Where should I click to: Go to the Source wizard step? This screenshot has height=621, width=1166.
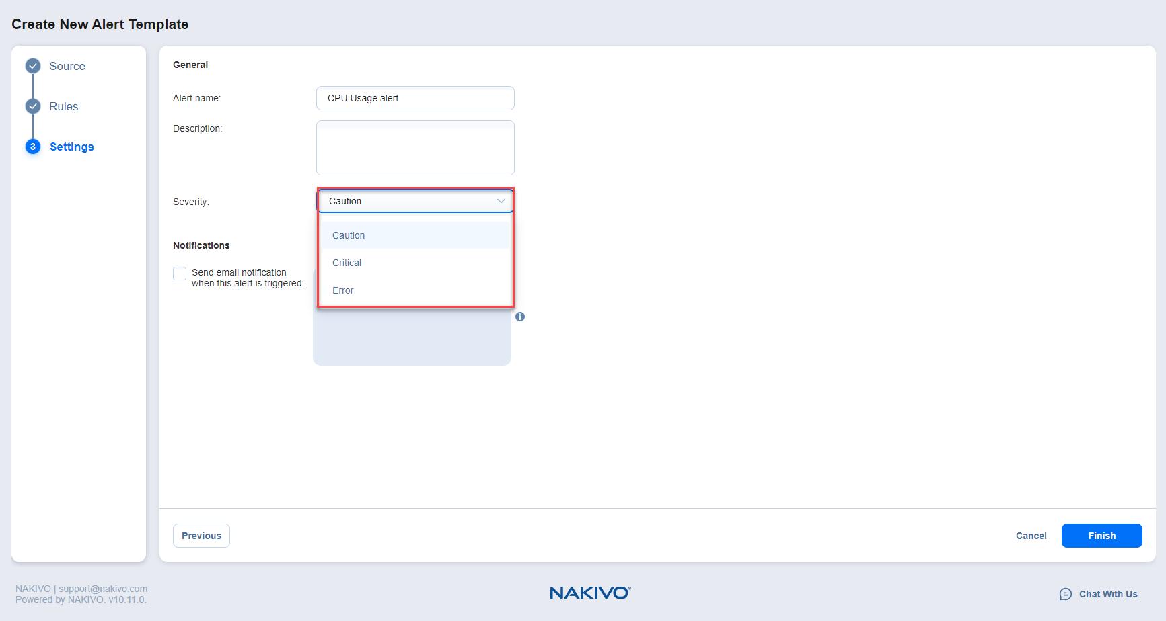[67, 66]
